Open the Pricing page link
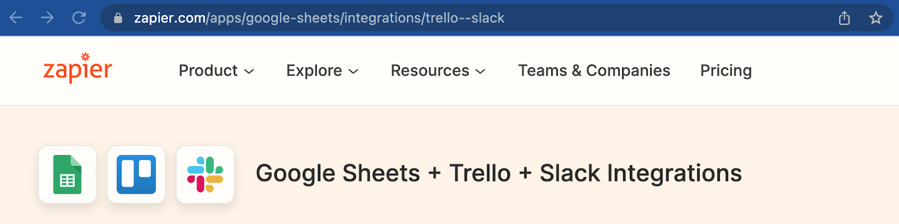Image resolution: width=899 pixels, height=224 pixels. click(725, 71)
